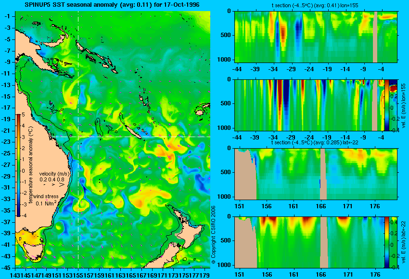
Task: Click the temperature anomaly color bar on the map
Action: click(x=19, y=165)
